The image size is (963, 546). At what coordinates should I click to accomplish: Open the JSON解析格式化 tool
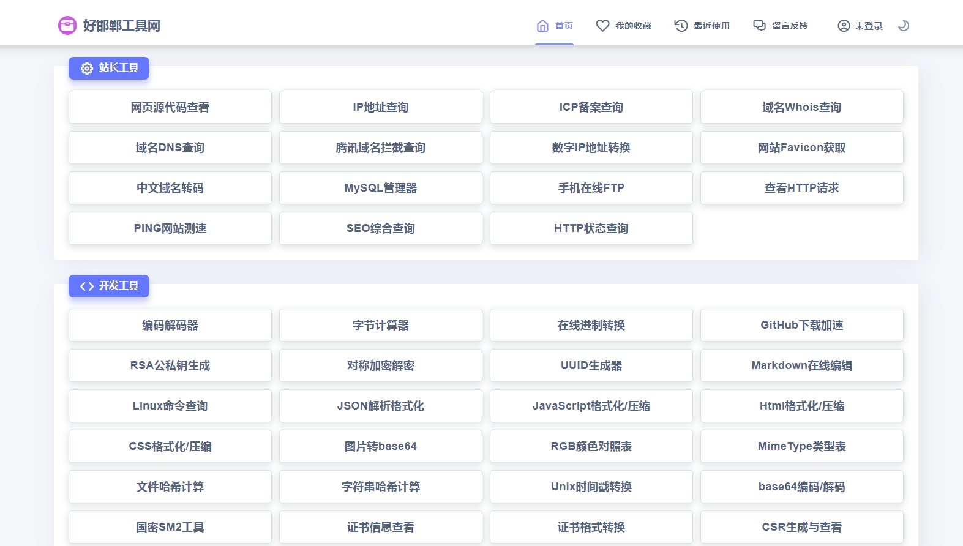click(x=380, y=406)
